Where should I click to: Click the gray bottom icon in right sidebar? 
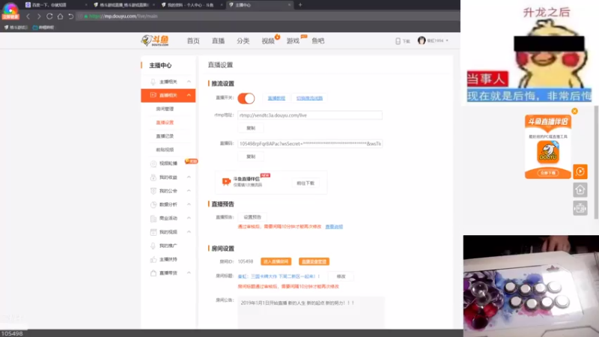click(580, 208)
